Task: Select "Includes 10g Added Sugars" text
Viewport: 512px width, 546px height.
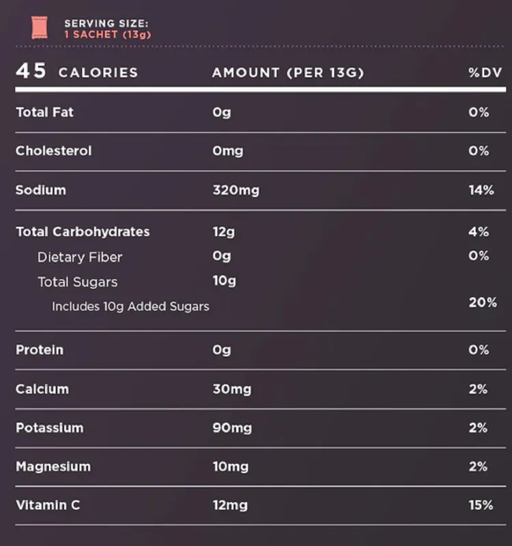Action: click(x=130, y=306)
